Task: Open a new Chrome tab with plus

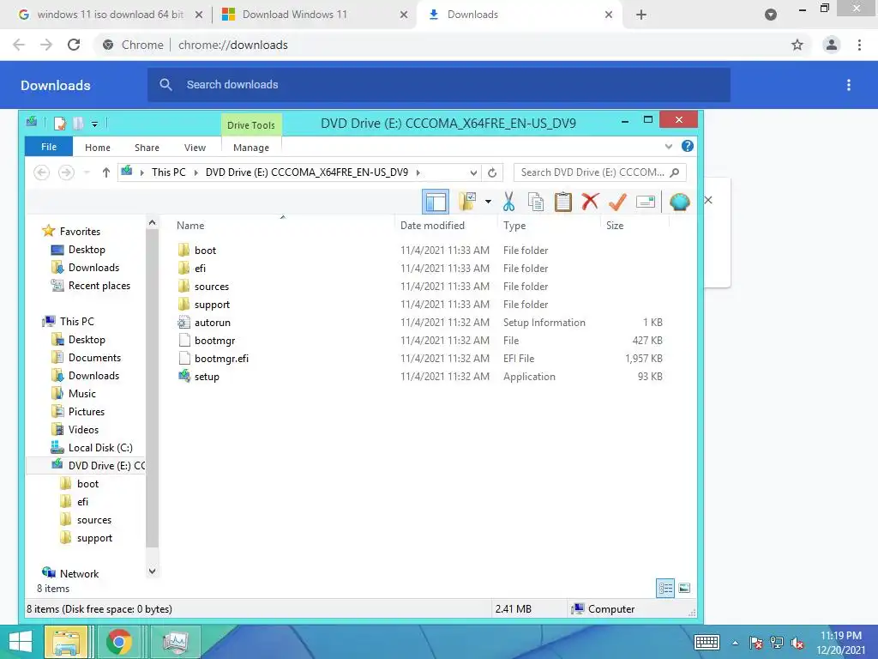Action: click(641, 15)
